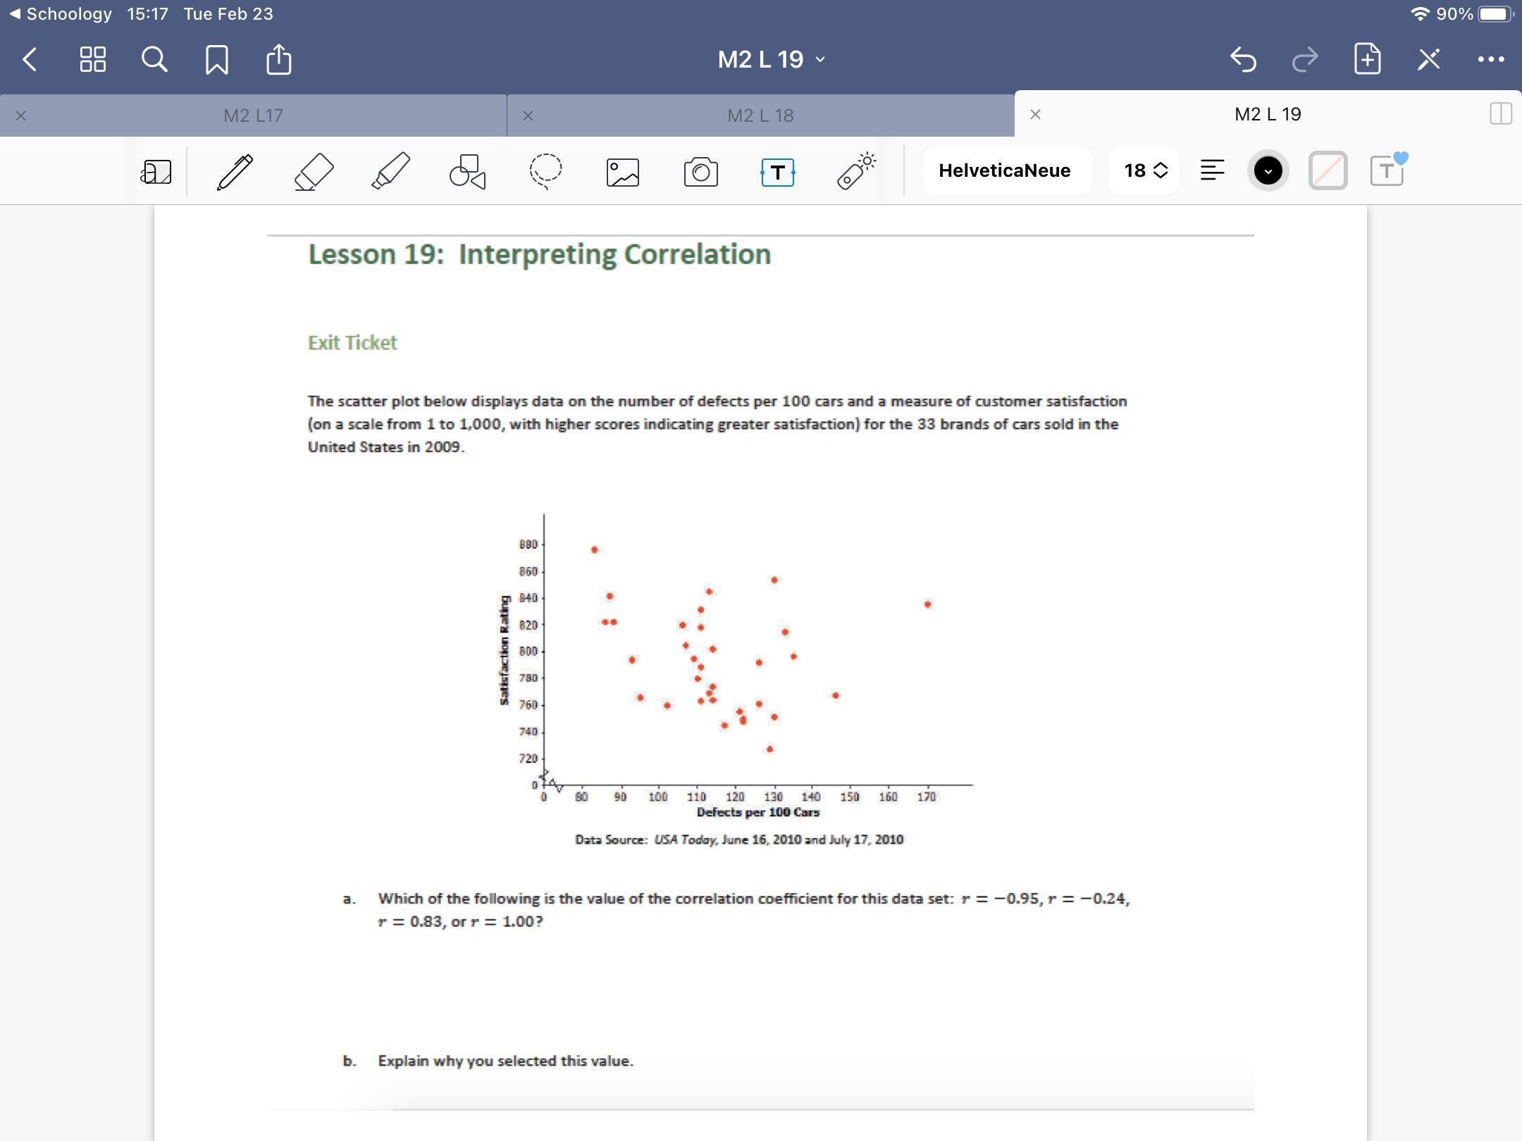The width and height of the screenshot is (1522, 1141).
Task: Switch to the M2 L 18 tab
Action: tap(760, 116)
